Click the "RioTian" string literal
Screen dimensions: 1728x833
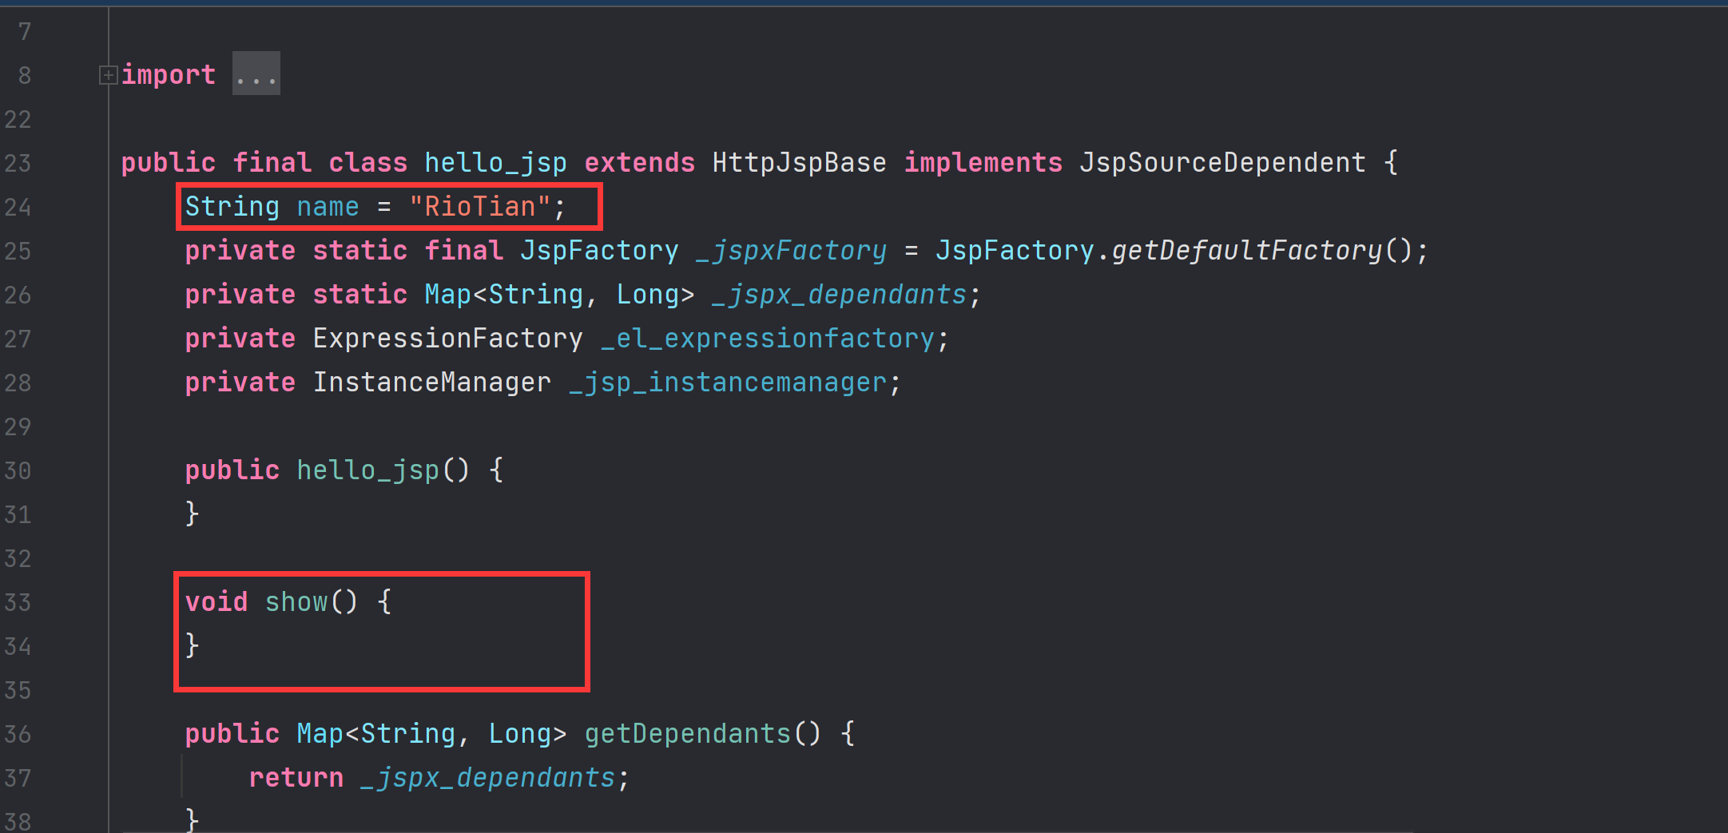(479, 207)
